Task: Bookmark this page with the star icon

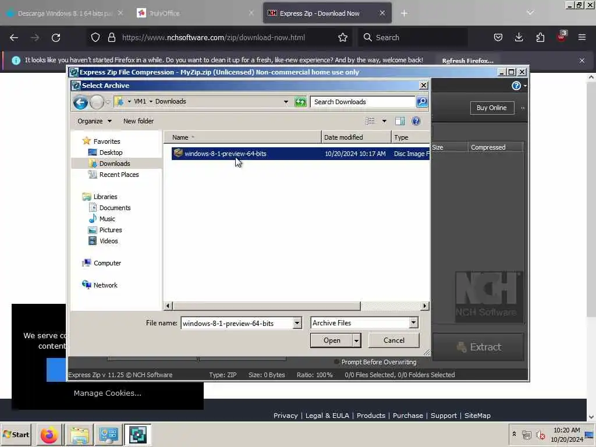Action: [343, 37]
